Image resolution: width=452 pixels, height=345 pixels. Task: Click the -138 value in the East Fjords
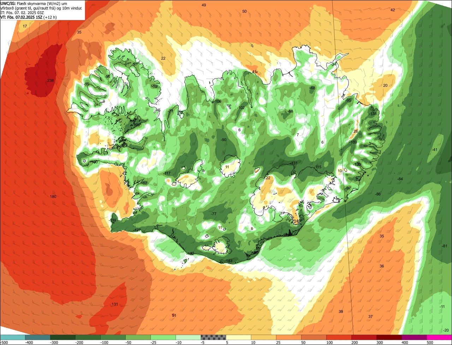coord(373,114)
